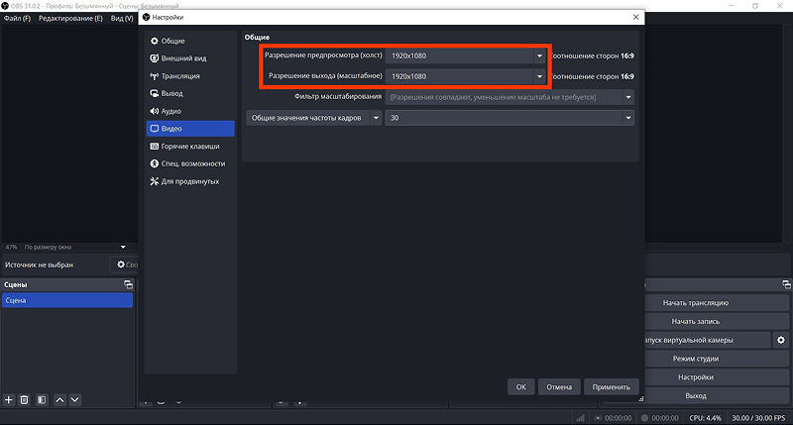Click Отмена in the settings dialog
Screen dimensions: 793x425
point(559,387)
